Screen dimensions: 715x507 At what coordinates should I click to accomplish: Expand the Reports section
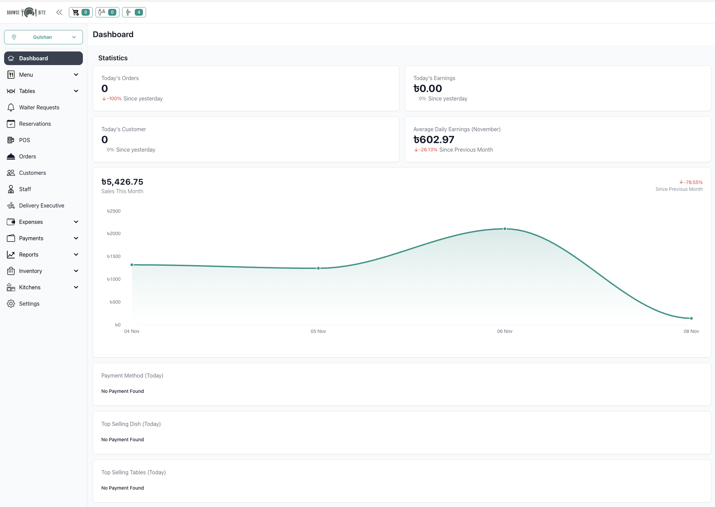point(43,255)
